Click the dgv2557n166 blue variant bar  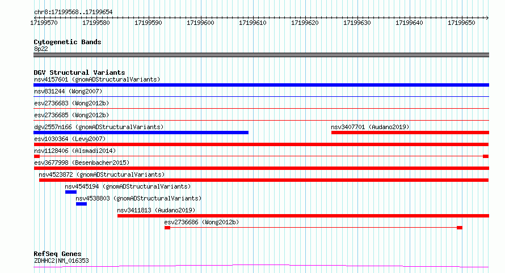(141, 133)
